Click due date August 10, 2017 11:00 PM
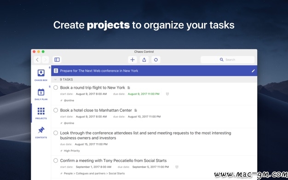The width and height of the screenshot is (288, 180). tap(144, 116)
